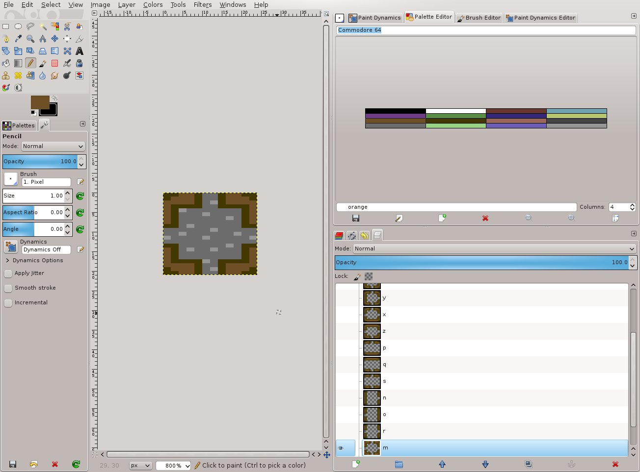This screenshot has height=472, width=640.
Task: Select the Paintbrush tool
Action: tap(43, 63)
